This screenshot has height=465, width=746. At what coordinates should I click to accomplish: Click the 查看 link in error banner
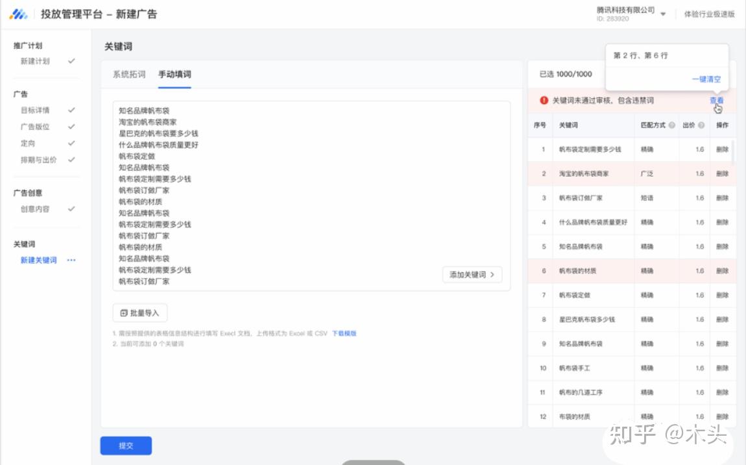tap(716, 101)
